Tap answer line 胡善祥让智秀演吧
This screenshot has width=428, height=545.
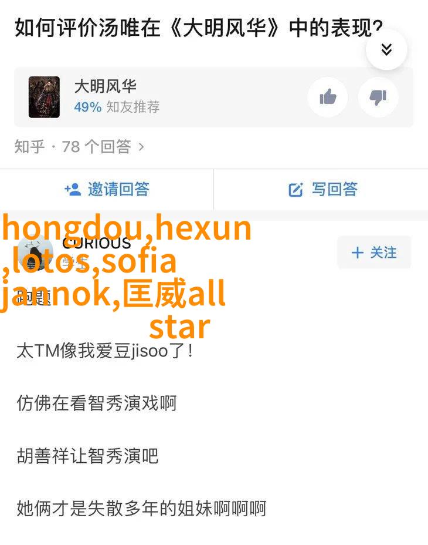pyautogui.click(x=87, y=456)
